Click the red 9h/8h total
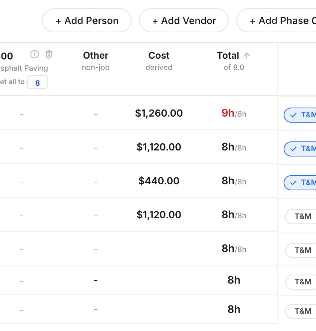The image size is (316, 331). tap(234, 113)
